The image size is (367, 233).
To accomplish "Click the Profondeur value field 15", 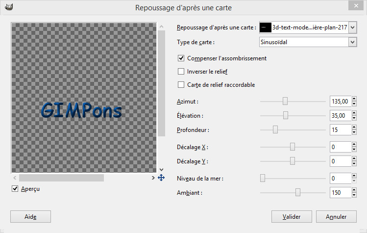I will pos(341,129).
